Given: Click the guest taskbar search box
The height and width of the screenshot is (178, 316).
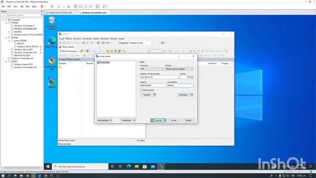Looking at the screenshot, I should 80,166.
